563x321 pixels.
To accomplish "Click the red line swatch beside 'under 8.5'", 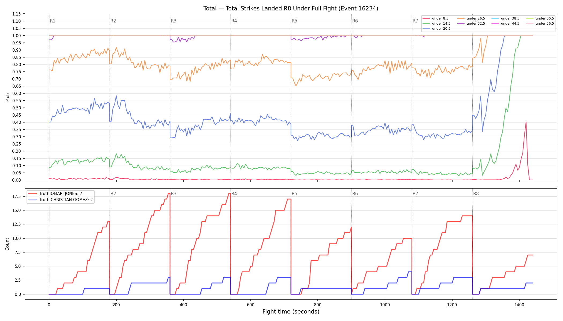I will pos(426,18).
